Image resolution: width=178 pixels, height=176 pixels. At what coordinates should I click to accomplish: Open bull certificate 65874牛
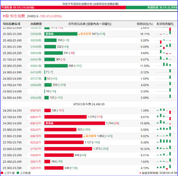point(36,111)
